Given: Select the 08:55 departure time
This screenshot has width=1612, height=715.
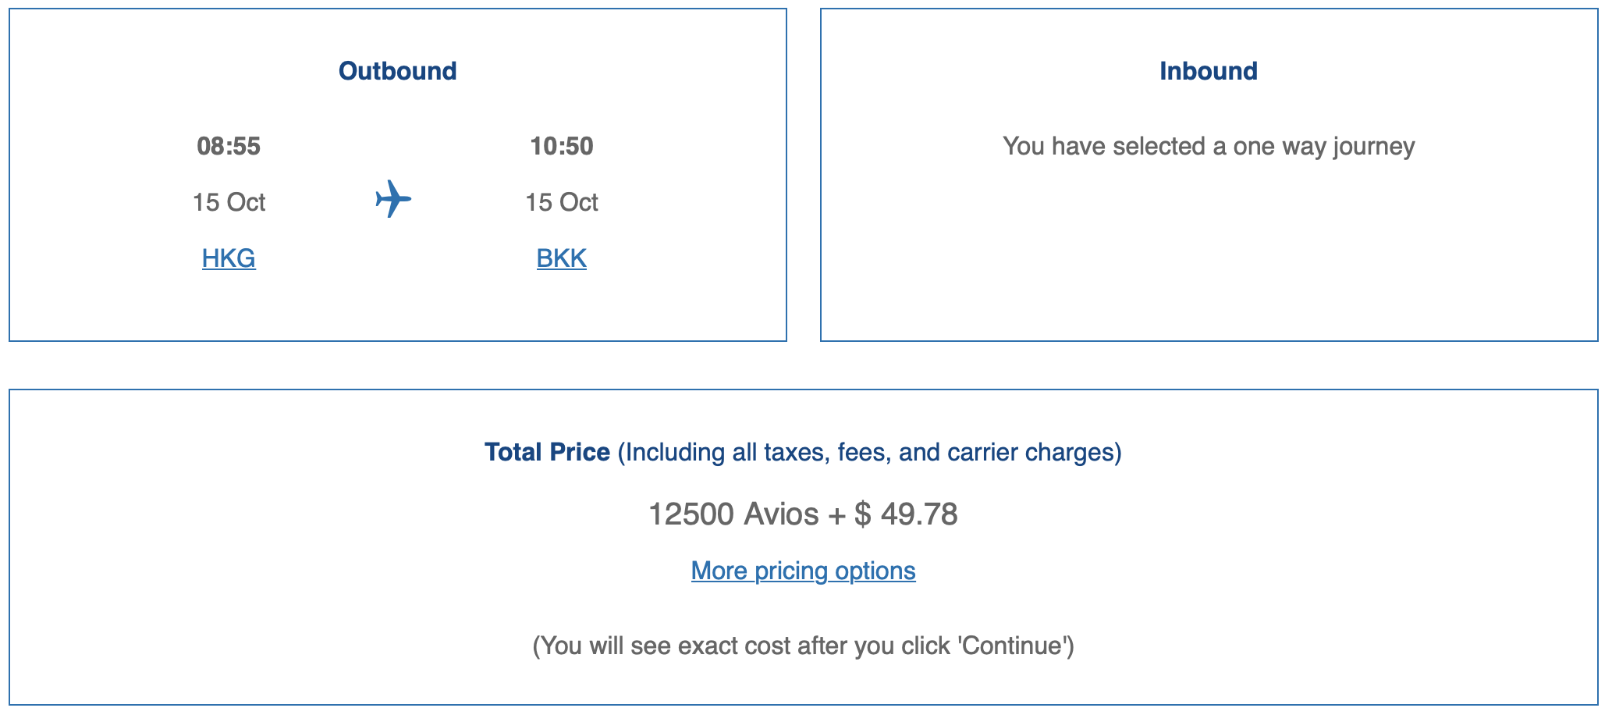Looking at the screenshot, I should 229,145.
